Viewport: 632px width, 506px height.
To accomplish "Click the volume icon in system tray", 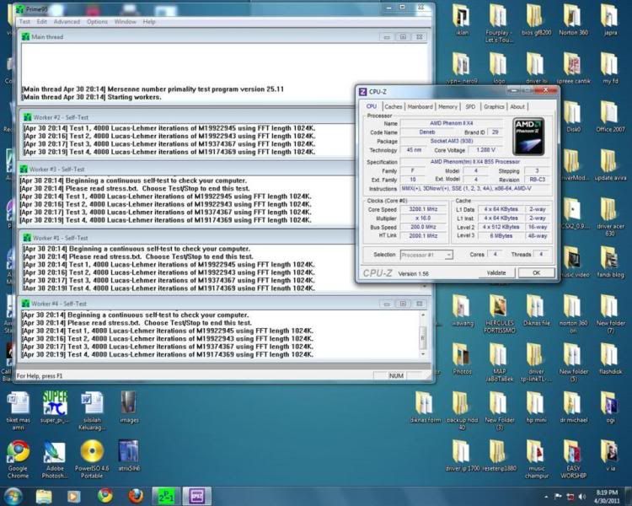I will coord(581,497).
